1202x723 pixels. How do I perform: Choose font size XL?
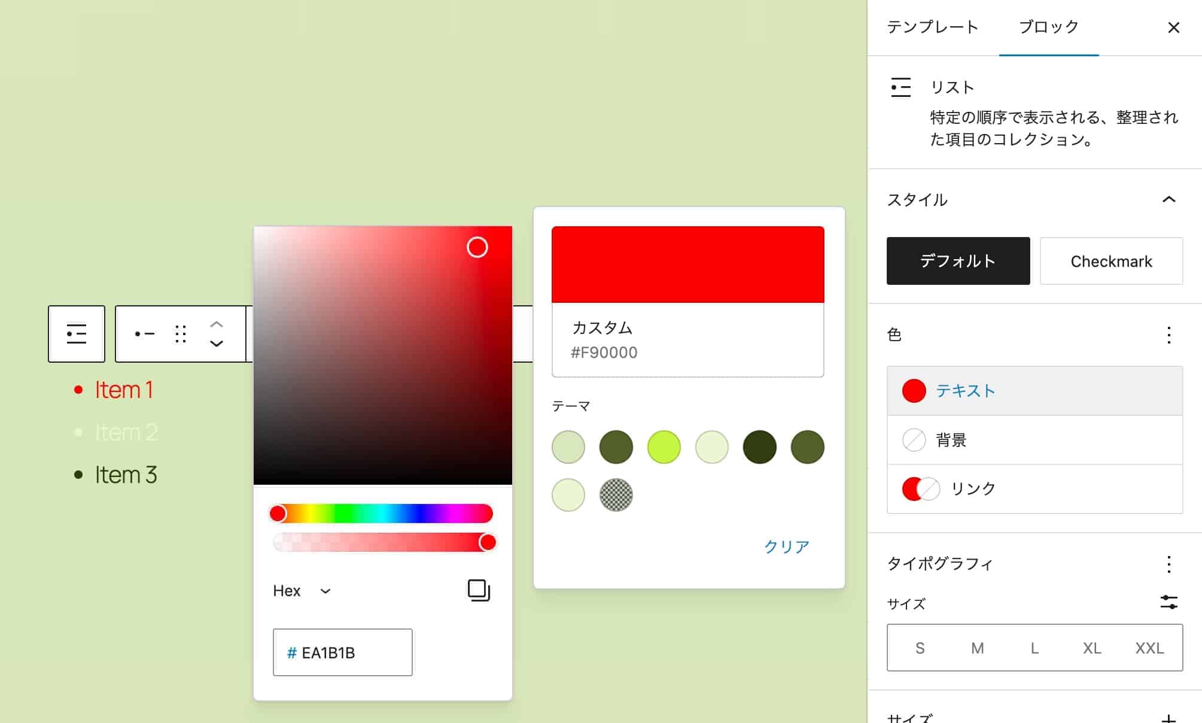pyautogui.click(x=1092, y=648)
